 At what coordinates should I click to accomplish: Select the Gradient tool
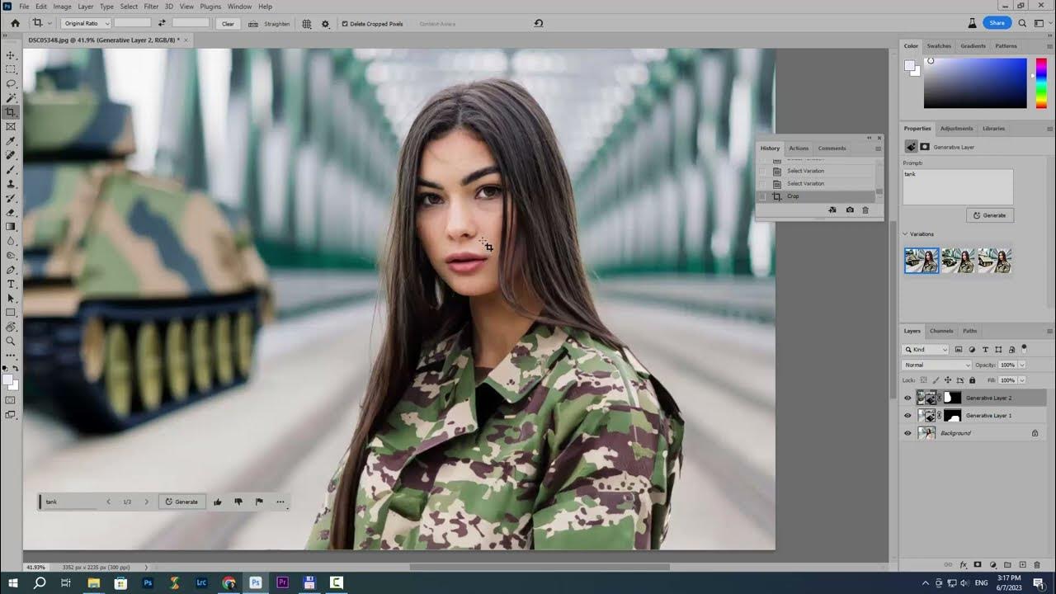pyautogui.click(x=11, y=226)
